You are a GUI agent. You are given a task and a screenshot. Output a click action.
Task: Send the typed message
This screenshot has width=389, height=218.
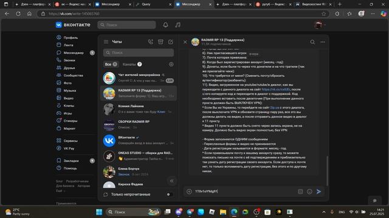(x=318, y=191)
